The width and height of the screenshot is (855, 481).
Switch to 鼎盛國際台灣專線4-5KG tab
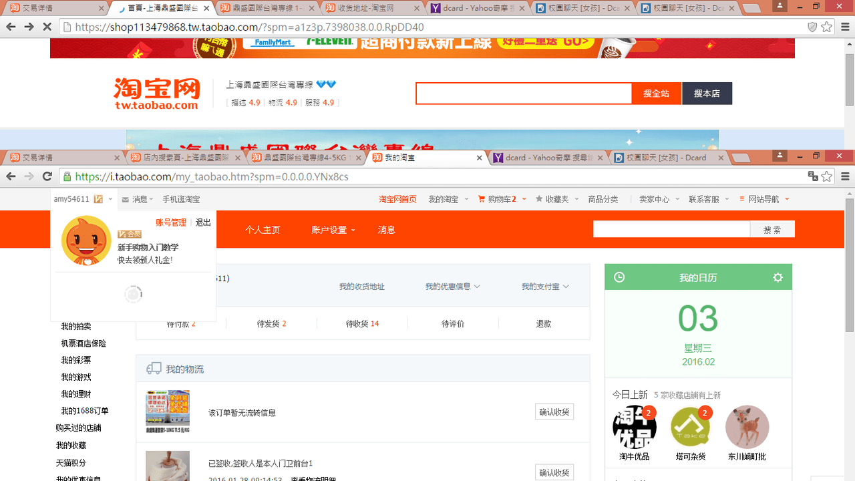[307, 158]
